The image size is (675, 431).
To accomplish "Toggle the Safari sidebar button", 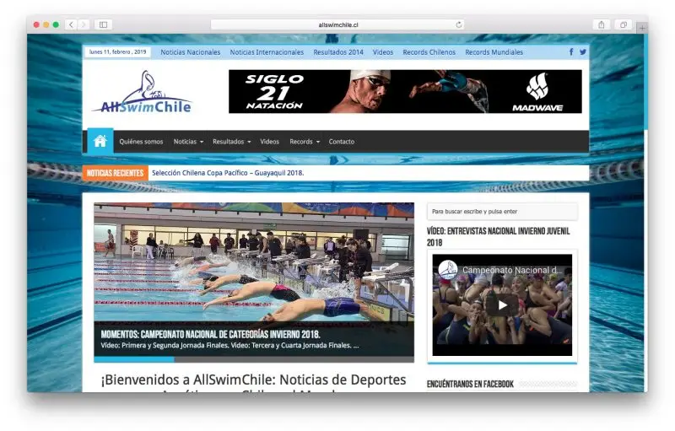I will click(x=103, y=25).
